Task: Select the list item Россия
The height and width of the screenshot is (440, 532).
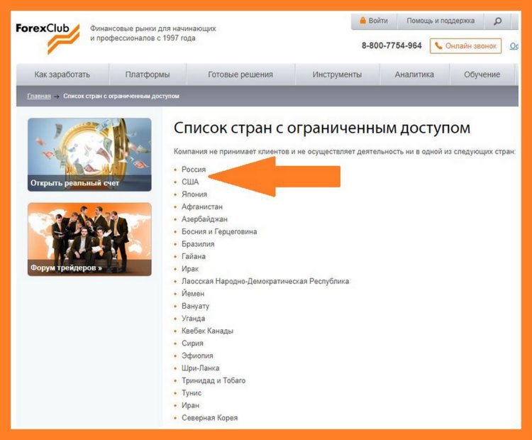Action: click(x=194, y=170)
